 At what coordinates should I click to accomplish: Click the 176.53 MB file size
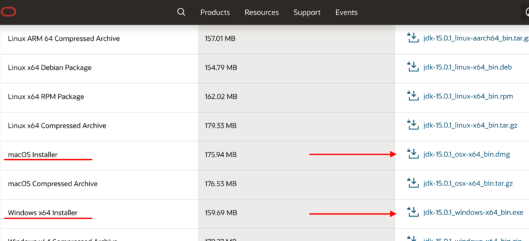click(221, 184)
